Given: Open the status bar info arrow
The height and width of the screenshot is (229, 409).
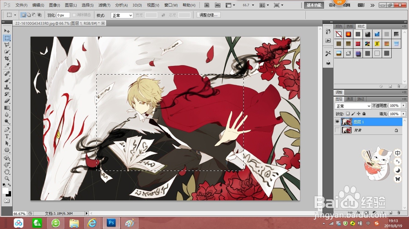Looking at the screenshot, I should (x=87, y=213).
